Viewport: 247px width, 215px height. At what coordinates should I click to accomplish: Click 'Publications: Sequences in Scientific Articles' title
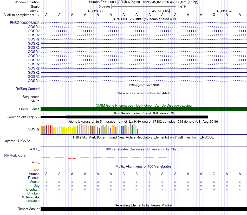click(144, 93)
